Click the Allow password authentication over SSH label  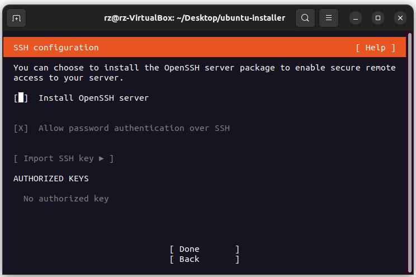tap(134, 128)
